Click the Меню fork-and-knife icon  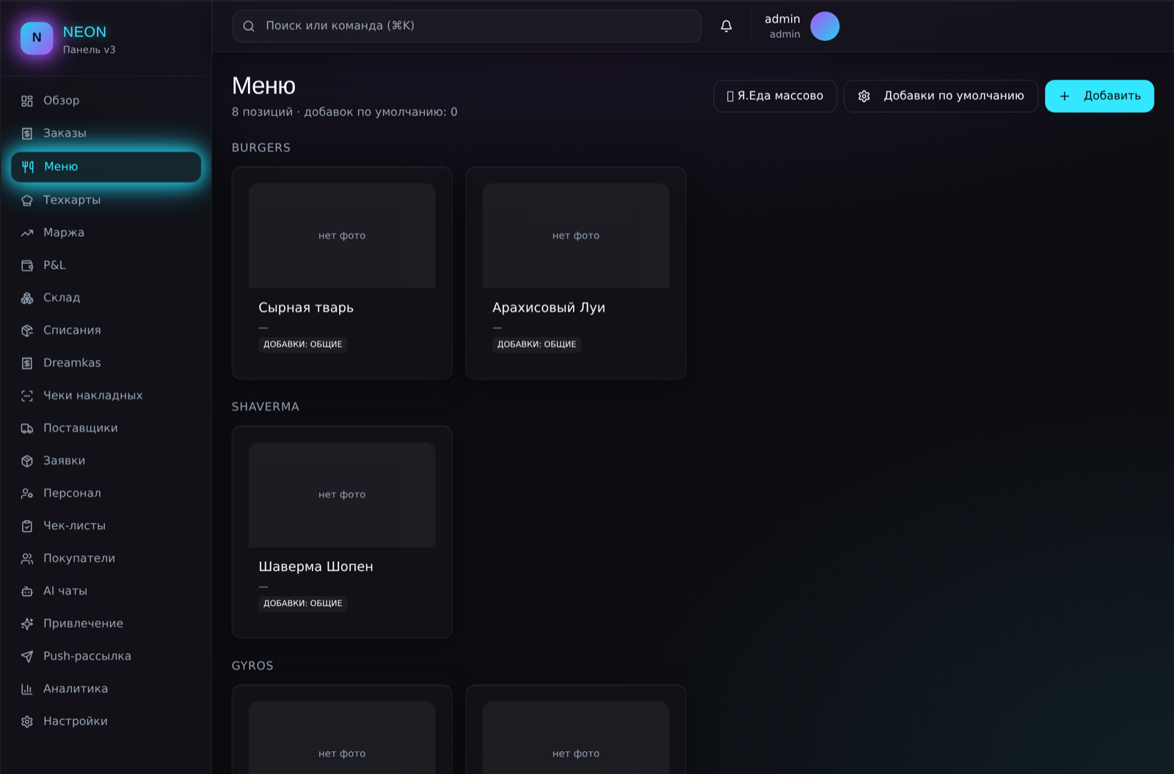pos(28,167)
